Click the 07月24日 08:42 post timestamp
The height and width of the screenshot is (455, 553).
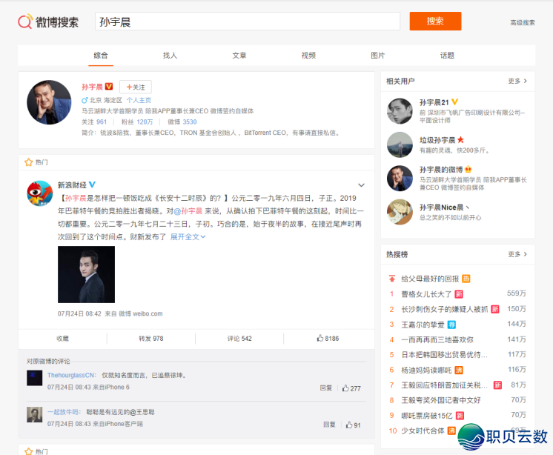tap(79, 313)
